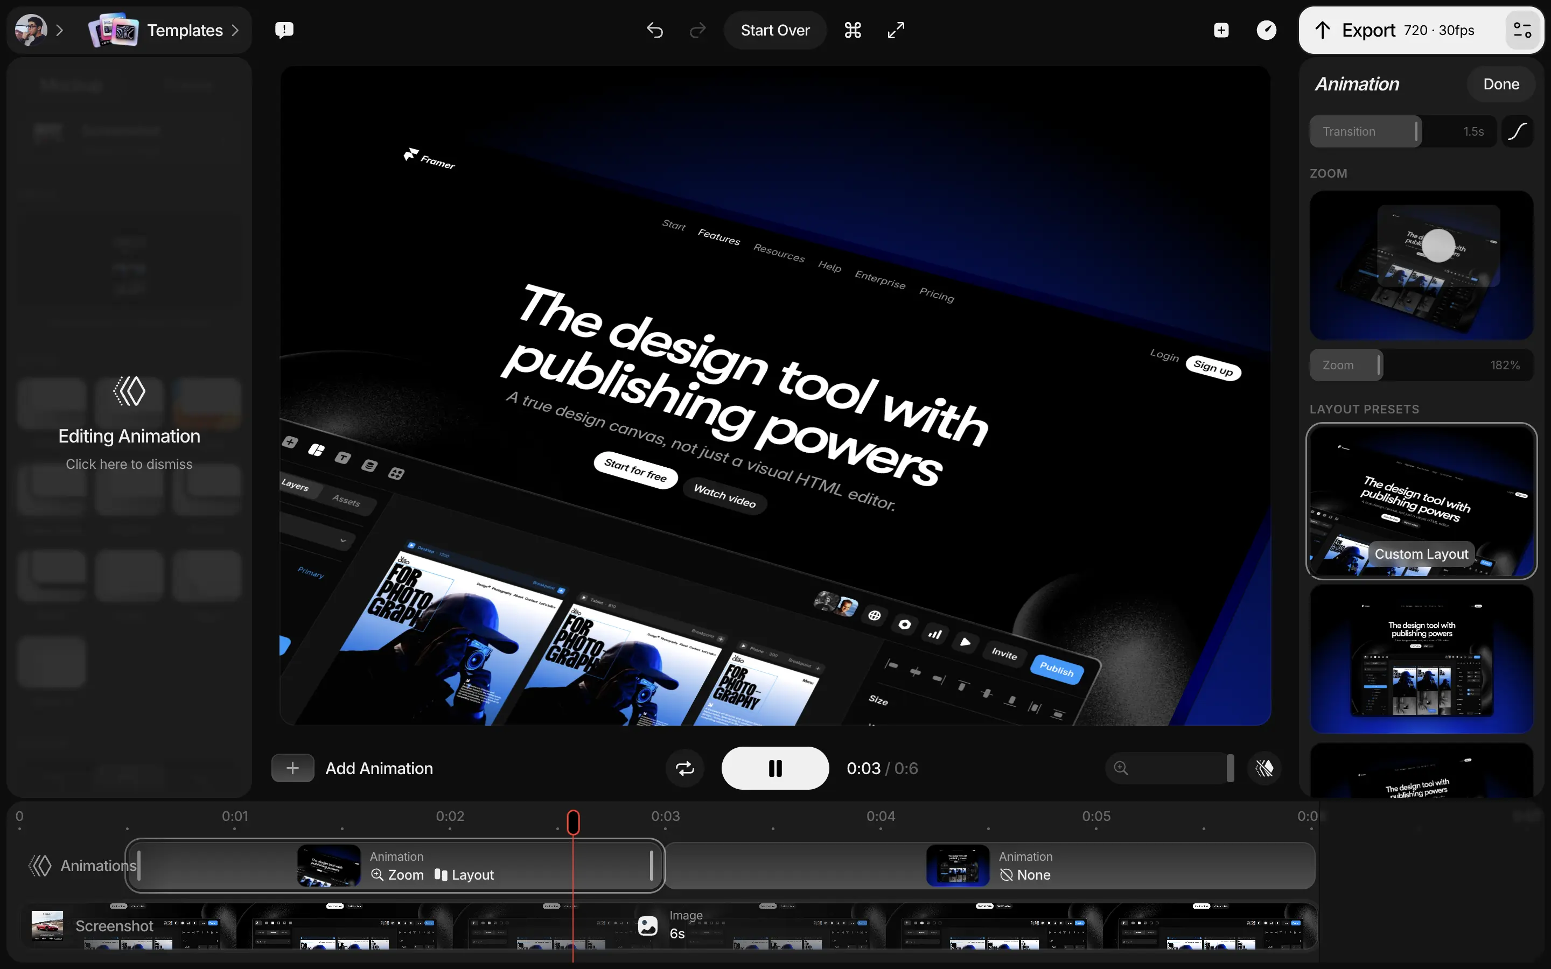This screenshot has width=1551, height=969.
Task: Click Done to finish editing animation
Action: pos(1501,83)
